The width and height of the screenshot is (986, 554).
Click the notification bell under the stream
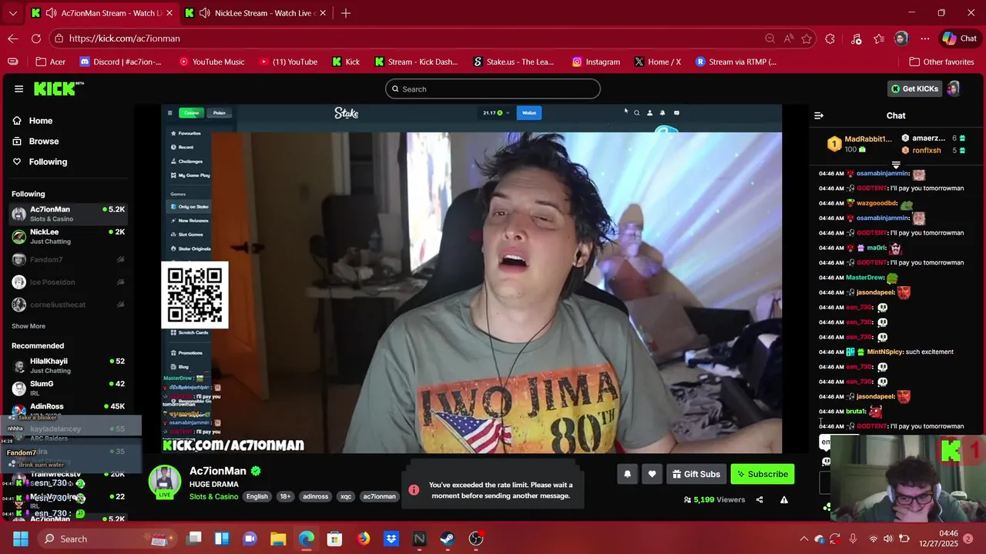pyautogui.click(x=627, y=474)
